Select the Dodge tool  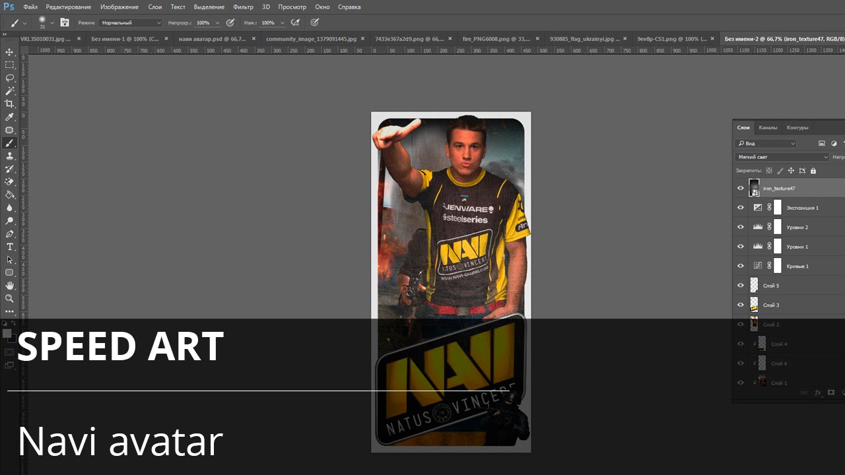click(x=9, y=220)
